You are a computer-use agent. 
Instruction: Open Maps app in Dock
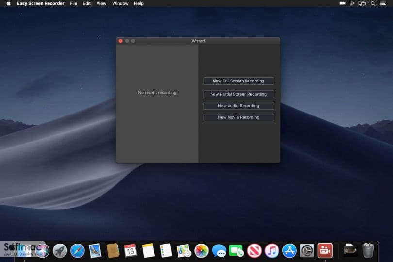(x=183, y=250)
